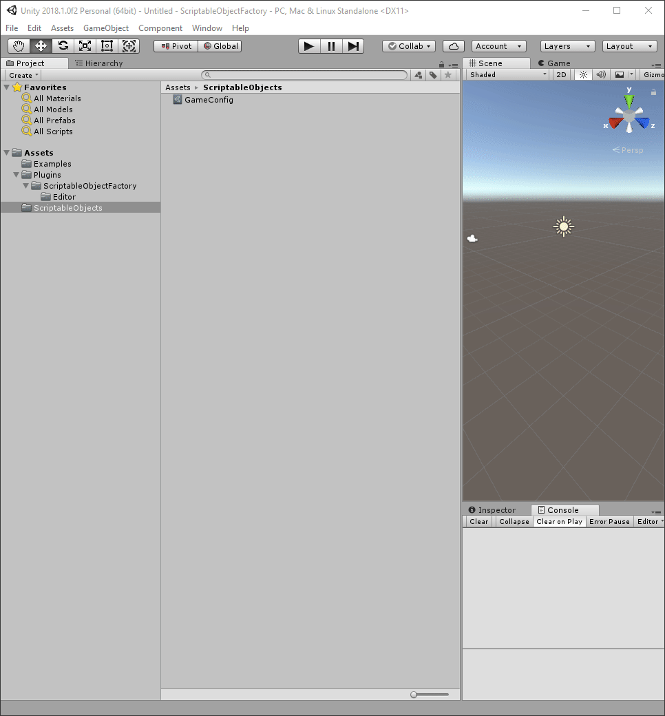Toggle Global/Local handle rotation
665x716 pixels.
[x=220, y=46]
